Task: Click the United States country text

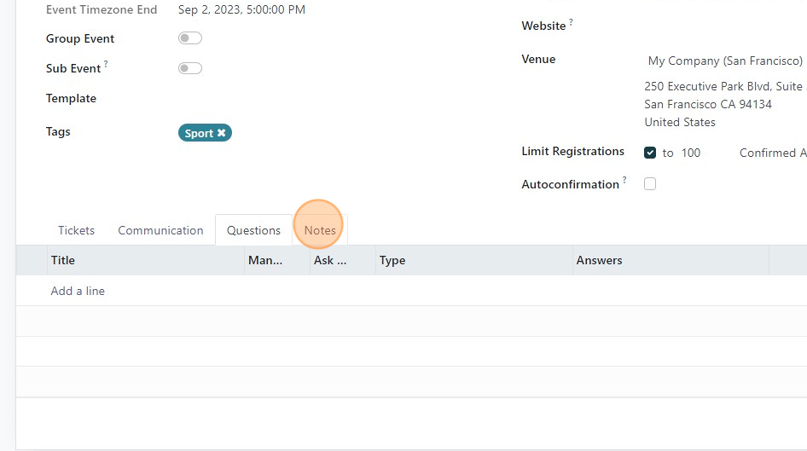Action: [680, 123]
